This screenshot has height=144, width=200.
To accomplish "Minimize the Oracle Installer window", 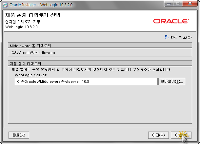I will coord(169,4).
